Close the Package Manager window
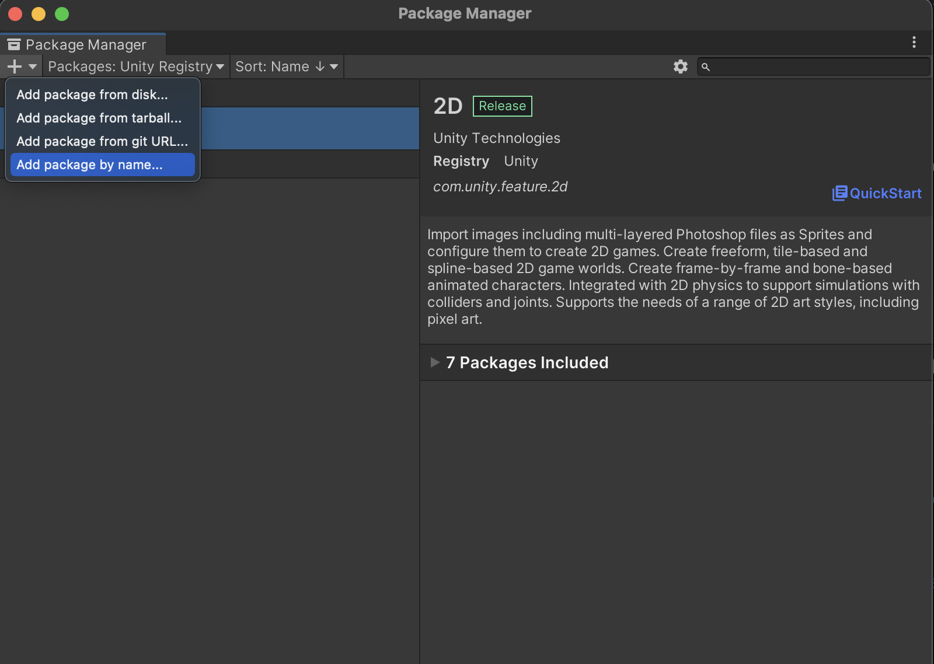Screen dimensions: 934x664 coord(15,14)
